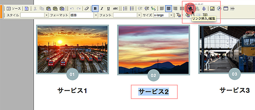This screenshot has width=255, height=110.
Task: Select the train station platform image
Action: pos(227,49)
